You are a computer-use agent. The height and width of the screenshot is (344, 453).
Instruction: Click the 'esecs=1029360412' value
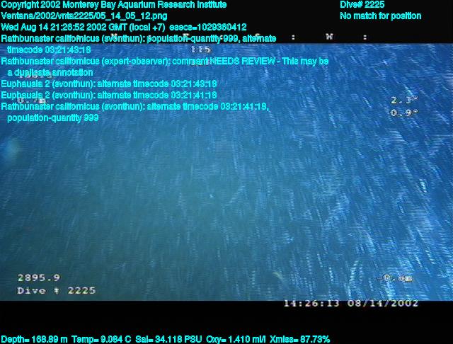[x=207, y=27]
